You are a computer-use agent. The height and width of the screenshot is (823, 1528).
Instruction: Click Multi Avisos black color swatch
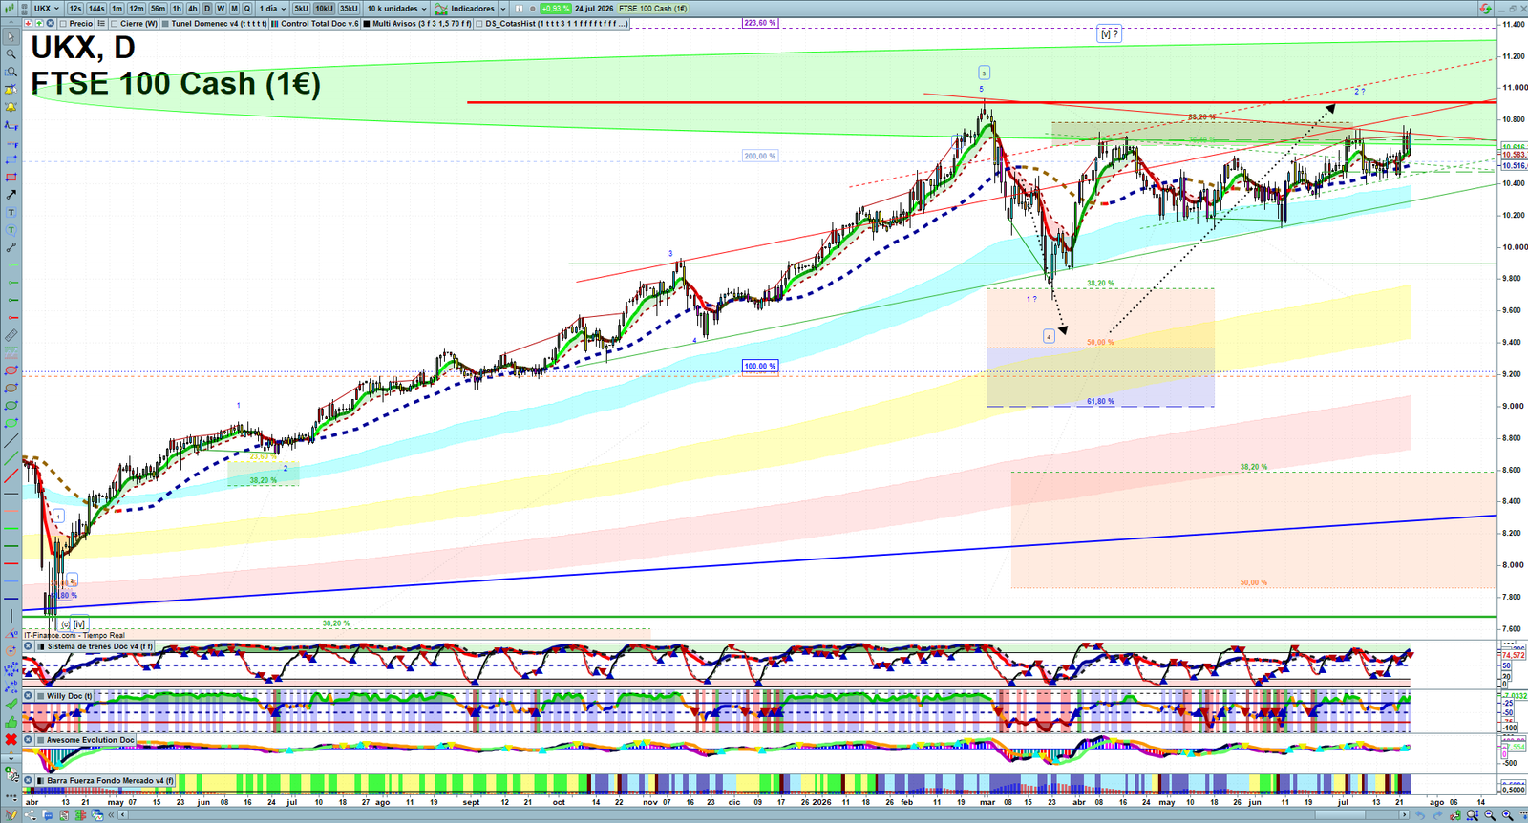pos(367,23)
